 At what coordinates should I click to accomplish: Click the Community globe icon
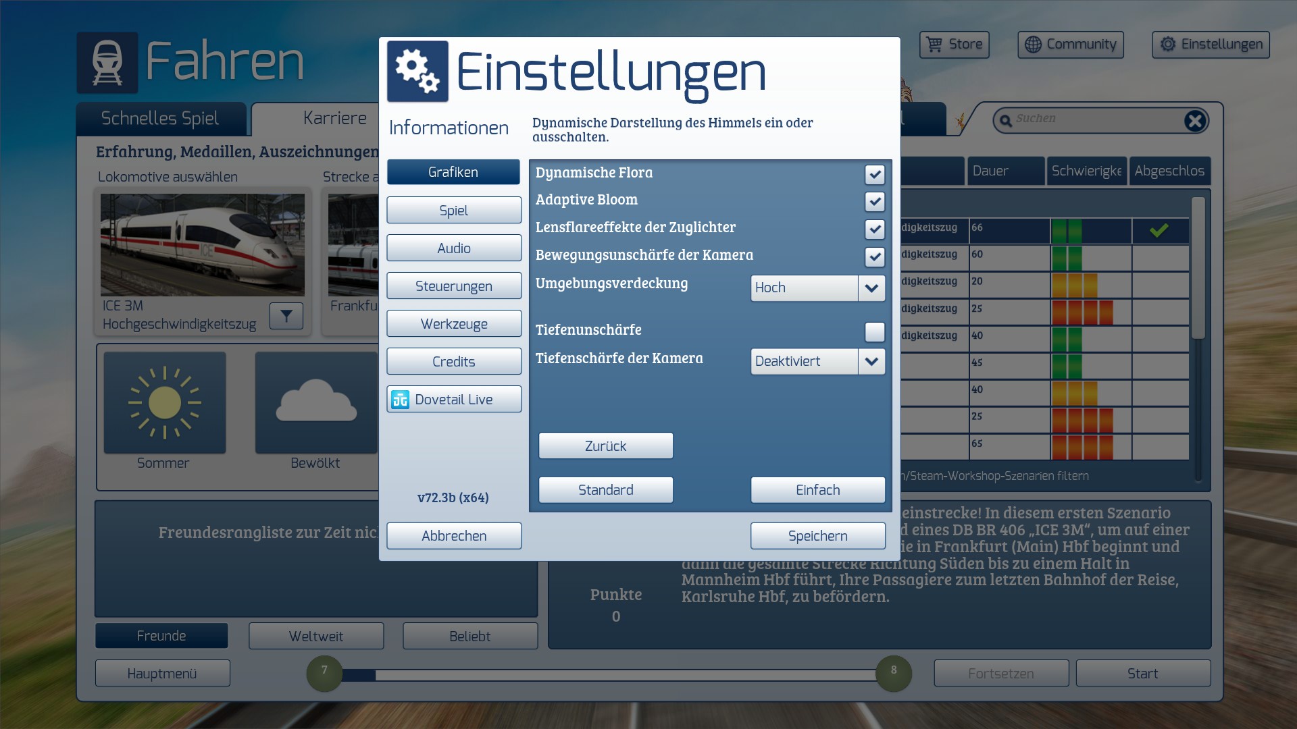(1033, 45)
